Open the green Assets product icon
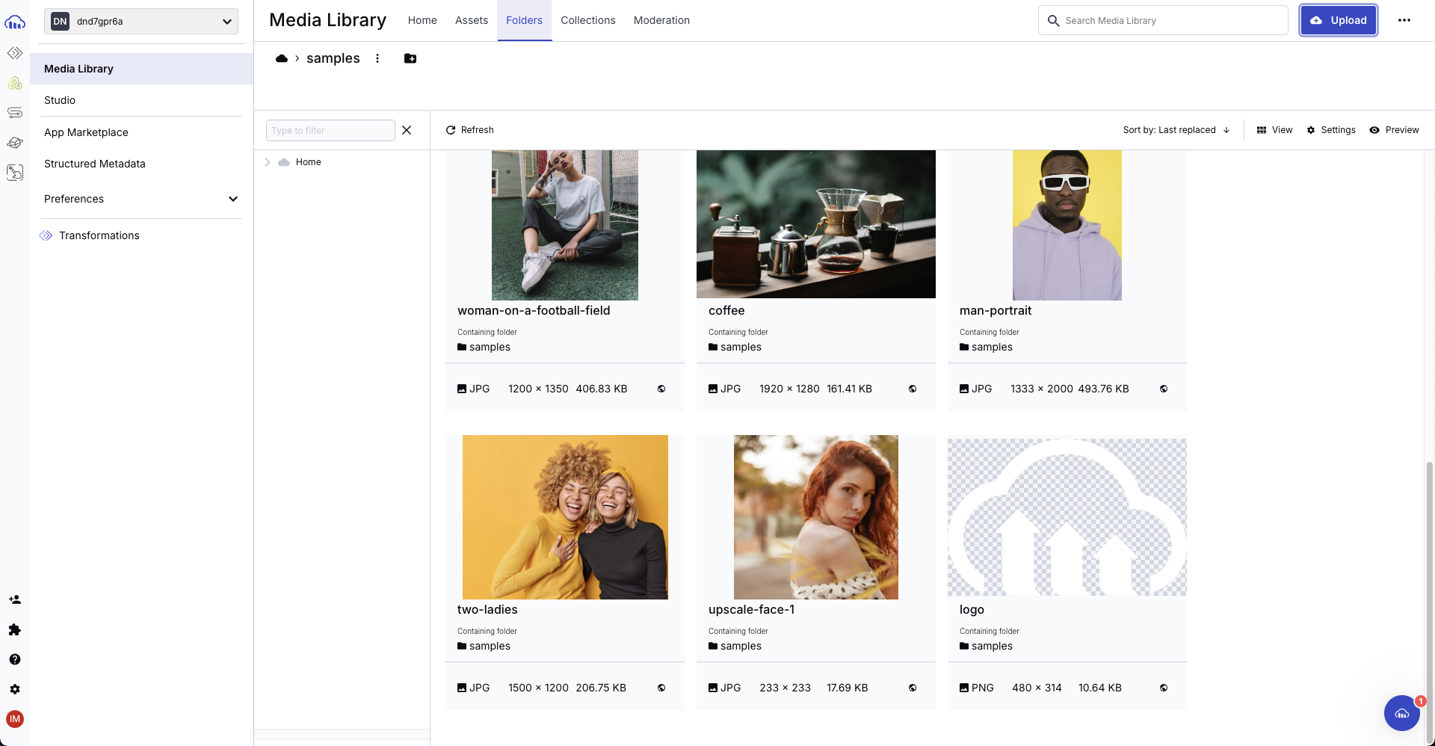Screen dimensions: 1435x746 [x=15, y=83]
